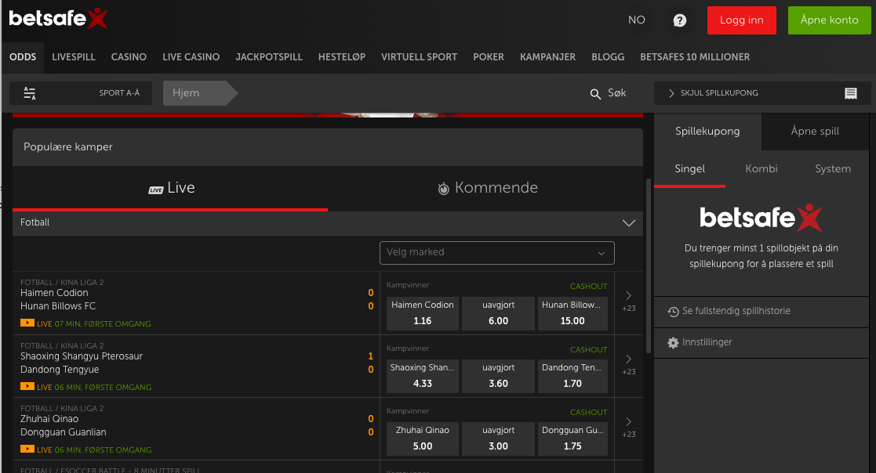Open the ODDS navigation item
Viewport: 876px width, 473px height.
[23, 57]
